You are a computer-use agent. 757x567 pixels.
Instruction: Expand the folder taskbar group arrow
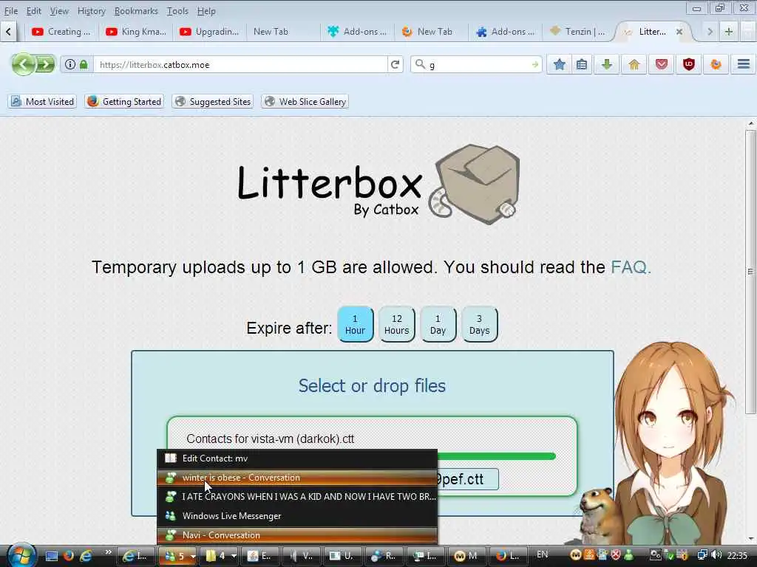coord(234,557)
